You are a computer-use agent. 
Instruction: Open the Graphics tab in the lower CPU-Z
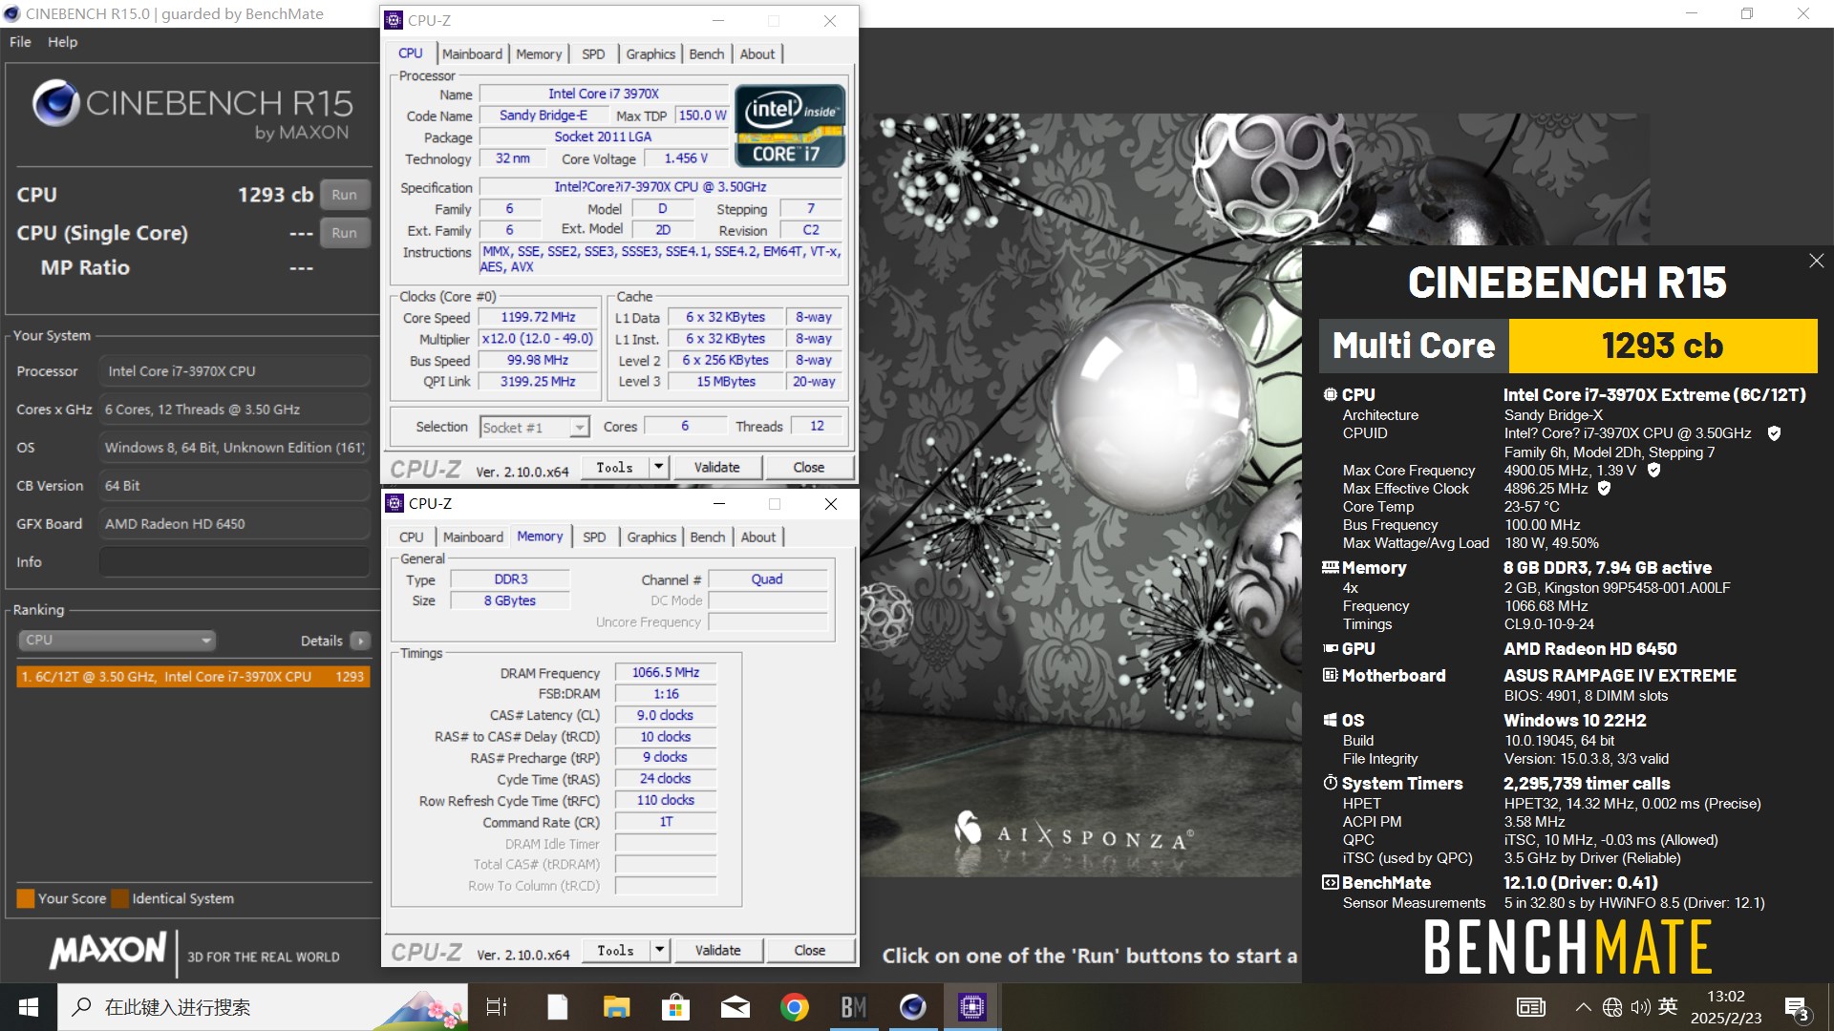(651, 537)
